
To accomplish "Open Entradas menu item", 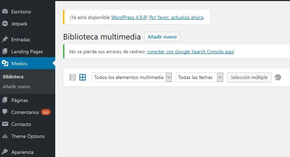I will [28, 40].
